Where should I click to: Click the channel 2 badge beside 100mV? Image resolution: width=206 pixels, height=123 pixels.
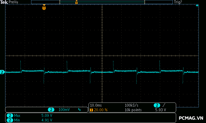(x=51, y=110)
